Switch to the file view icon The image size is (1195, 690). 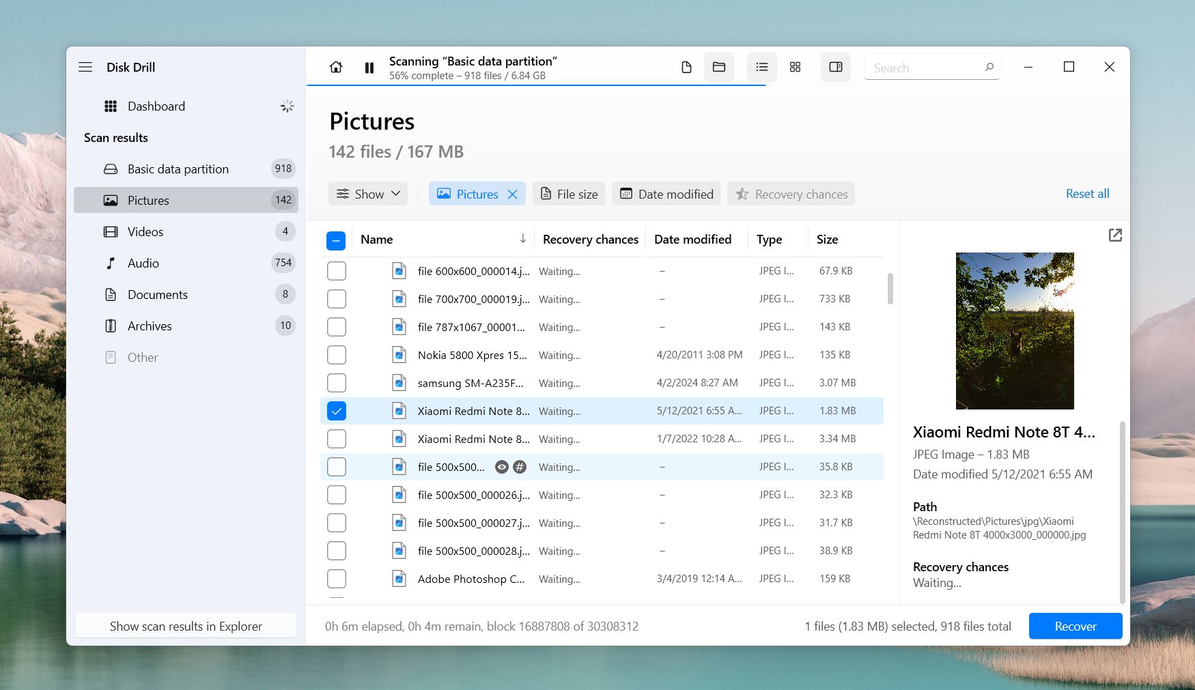(686, 67)
